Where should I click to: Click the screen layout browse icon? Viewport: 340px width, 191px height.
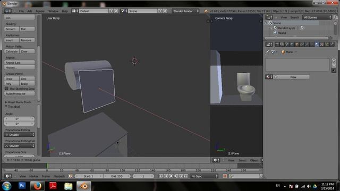point(75,11)
